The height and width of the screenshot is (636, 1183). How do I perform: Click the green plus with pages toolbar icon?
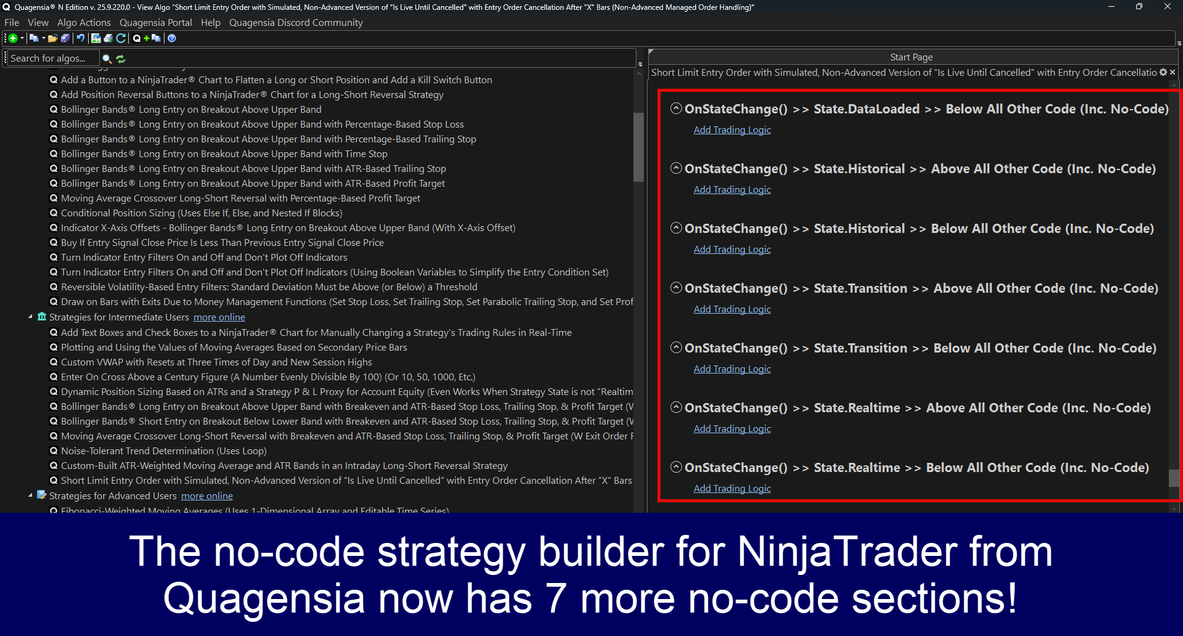[x=152, y=38]
